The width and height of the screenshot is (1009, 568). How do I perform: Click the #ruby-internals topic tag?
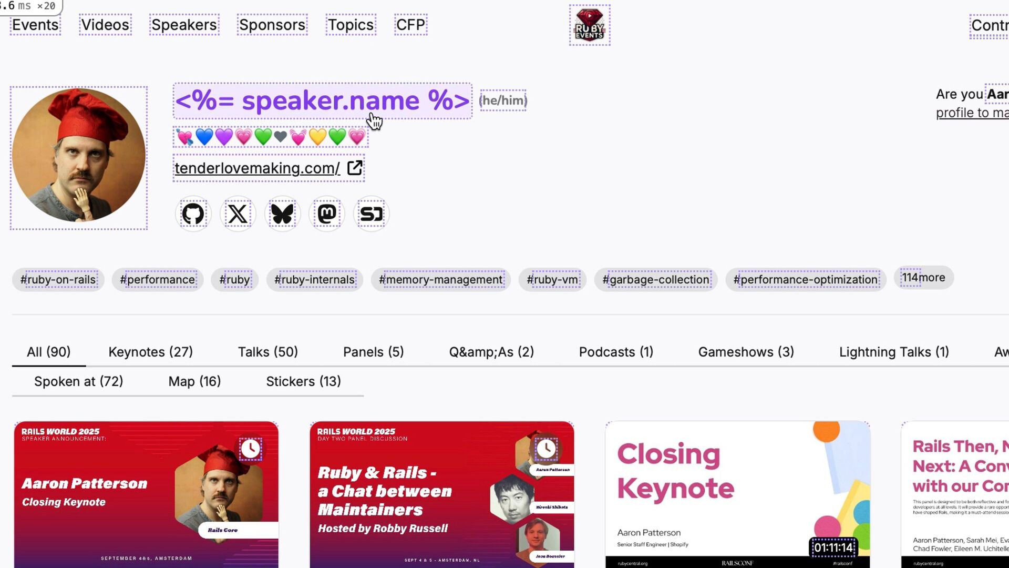tap(314, 280)
